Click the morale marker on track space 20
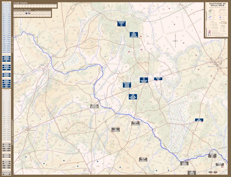This screenshot has height=177, width=231. (x=29, y=13)
